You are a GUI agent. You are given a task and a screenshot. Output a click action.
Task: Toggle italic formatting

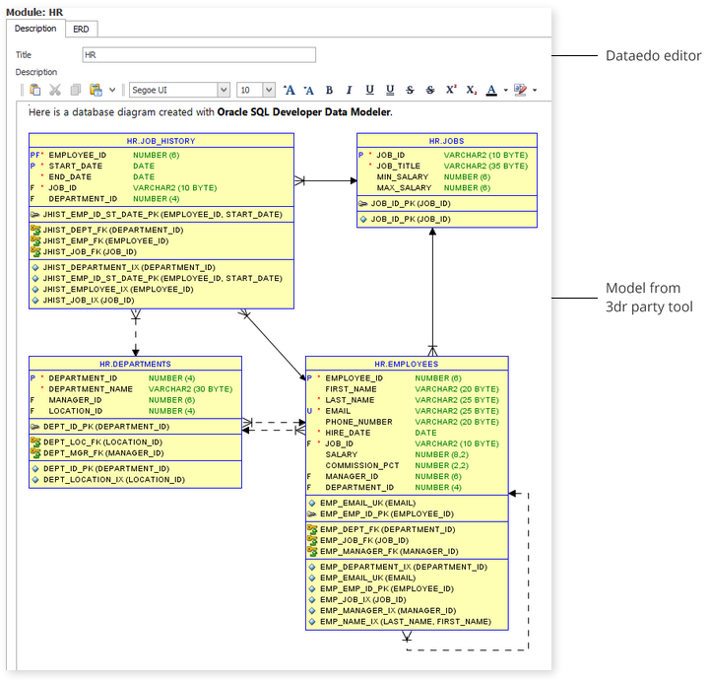349,90
